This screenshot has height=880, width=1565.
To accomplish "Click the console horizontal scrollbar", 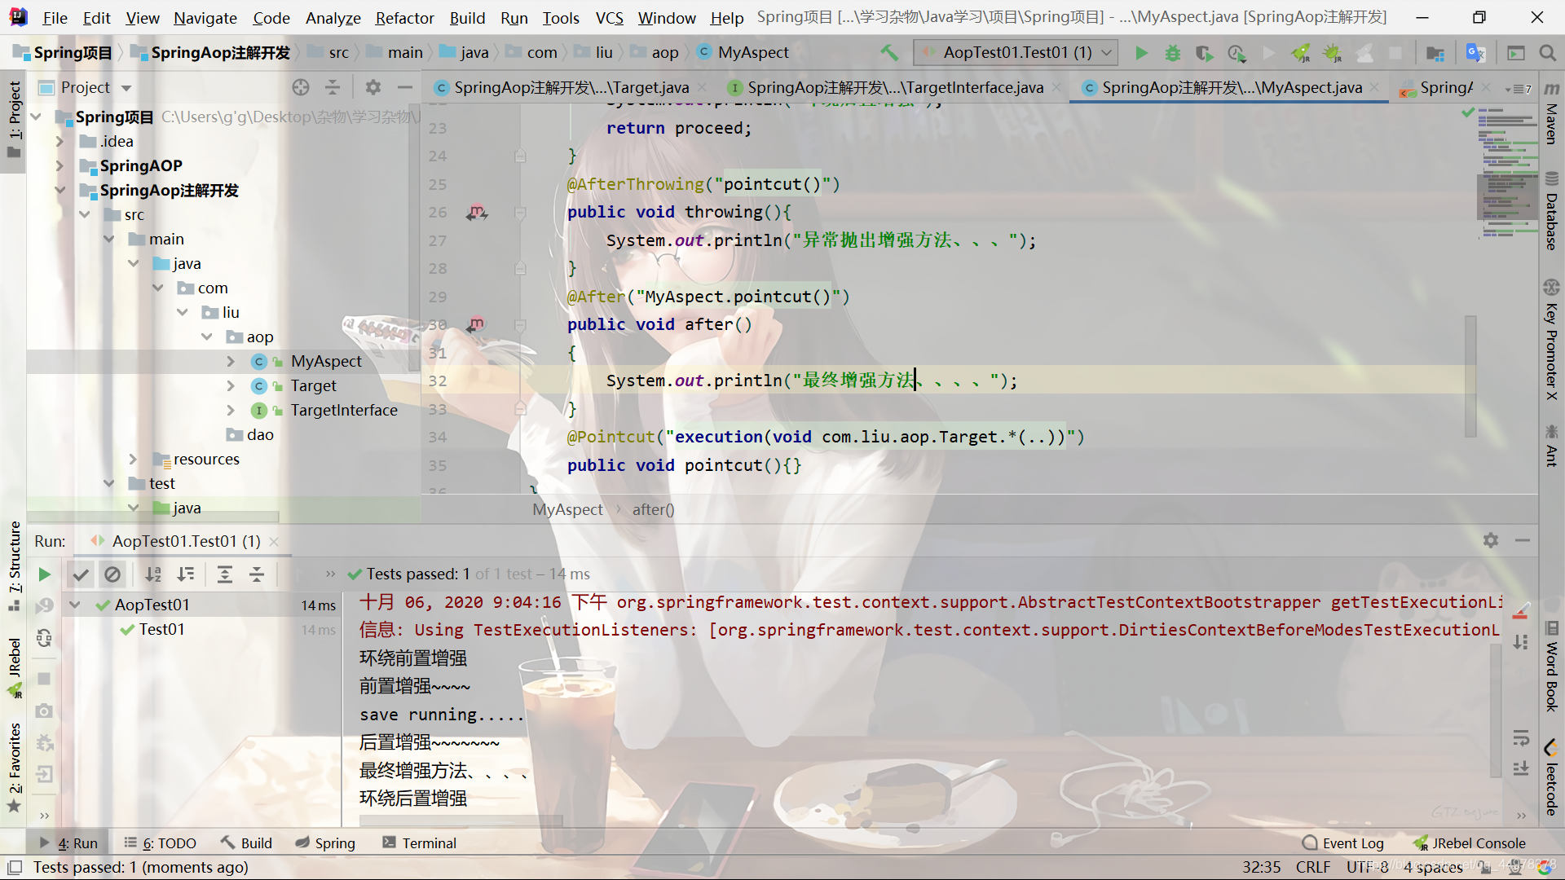I will coord(461,820).
